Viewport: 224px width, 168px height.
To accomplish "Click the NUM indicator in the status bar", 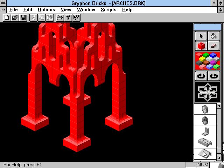I will 203,165.
